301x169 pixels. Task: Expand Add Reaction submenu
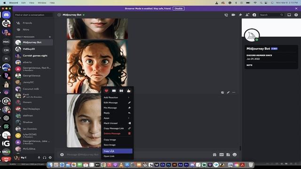tap(117, 98)
